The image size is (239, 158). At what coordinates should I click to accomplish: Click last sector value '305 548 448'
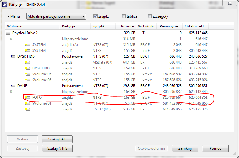[x=198, y=51]
